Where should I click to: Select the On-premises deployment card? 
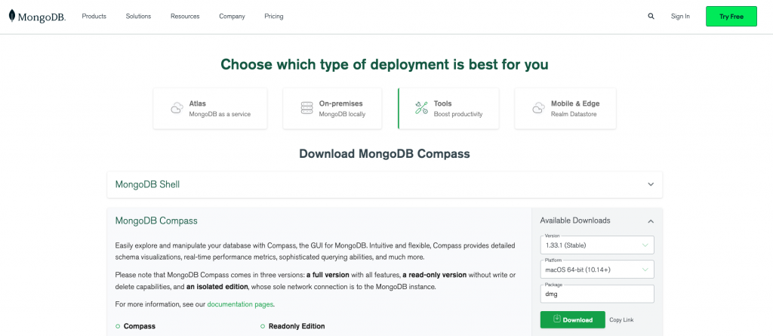pyautogui.click(x=332, y=109)
